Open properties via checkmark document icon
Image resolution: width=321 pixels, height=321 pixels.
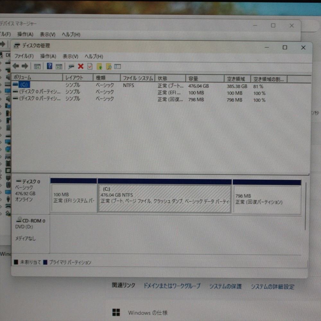(x=90, y=66)
